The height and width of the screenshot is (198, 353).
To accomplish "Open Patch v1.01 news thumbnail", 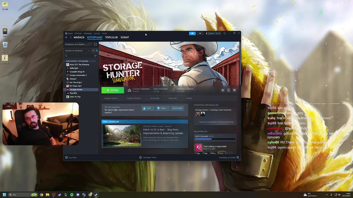I will (122, 136).
